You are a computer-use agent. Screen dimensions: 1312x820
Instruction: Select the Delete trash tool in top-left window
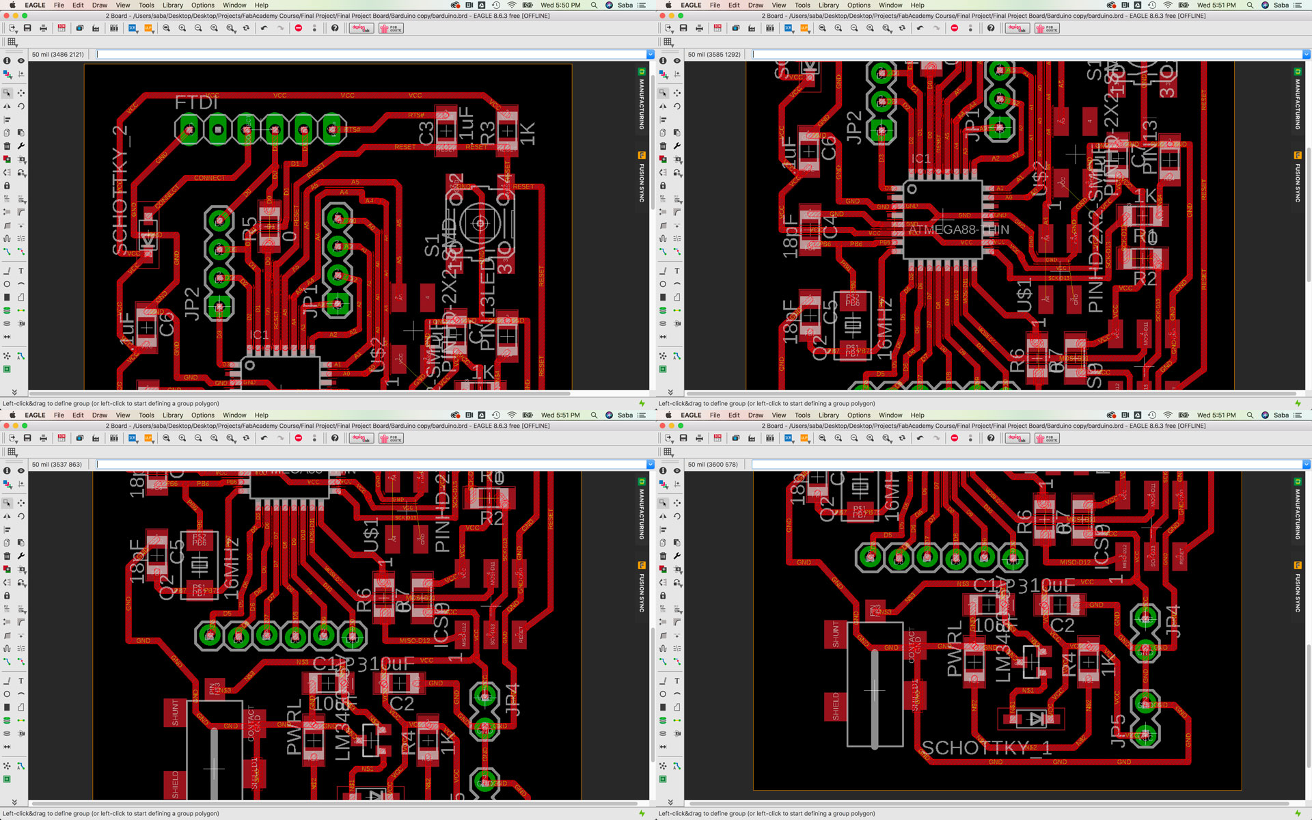pyautogui.click(x=7, y=146)
